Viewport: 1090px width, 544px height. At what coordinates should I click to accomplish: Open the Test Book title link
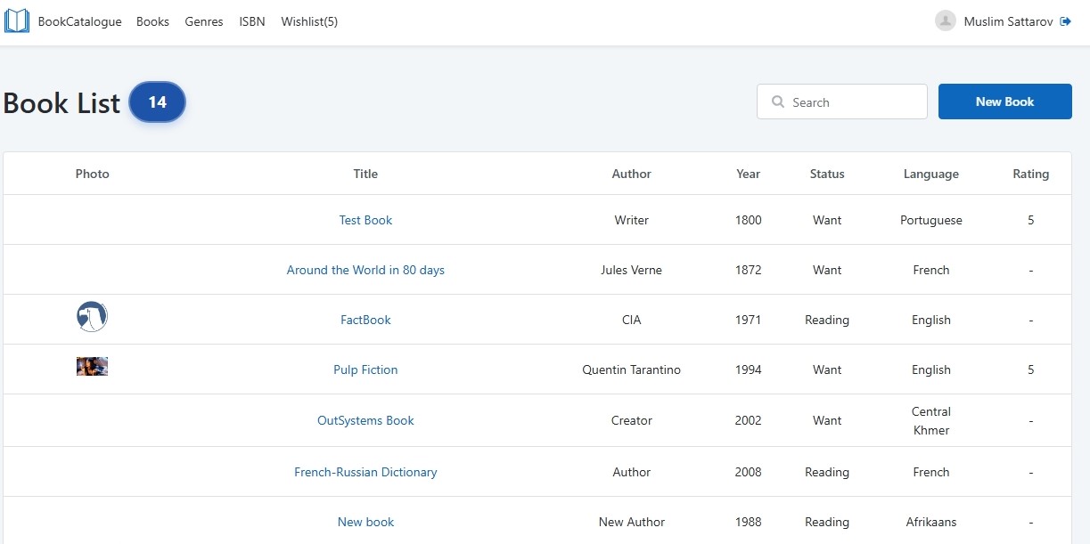pos(365,220)
